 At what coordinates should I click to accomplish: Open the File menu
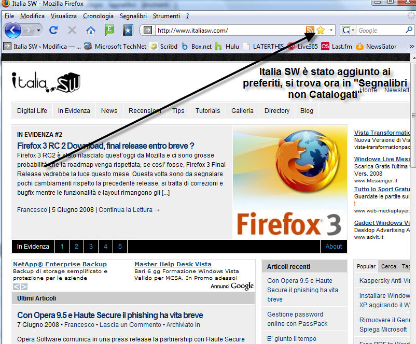pyautogui.click(x=9, y=16)
